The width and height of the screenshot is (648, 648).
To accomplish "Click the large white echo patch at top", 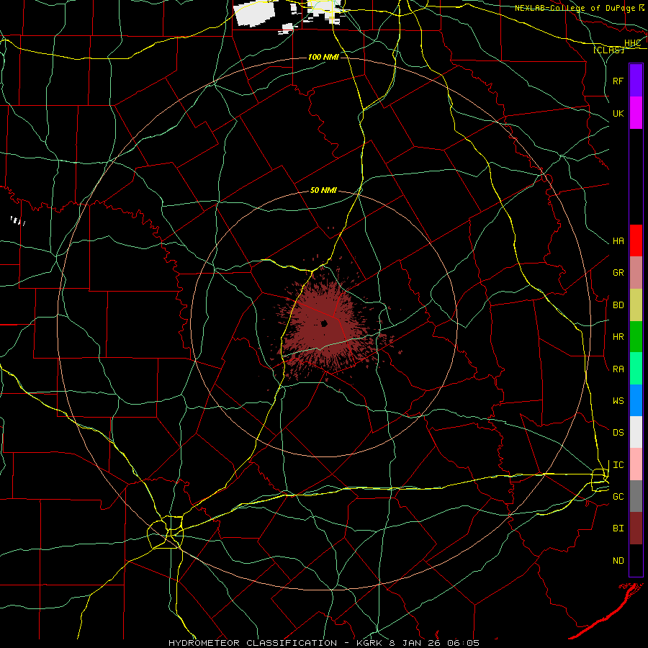I will point(255,14).
